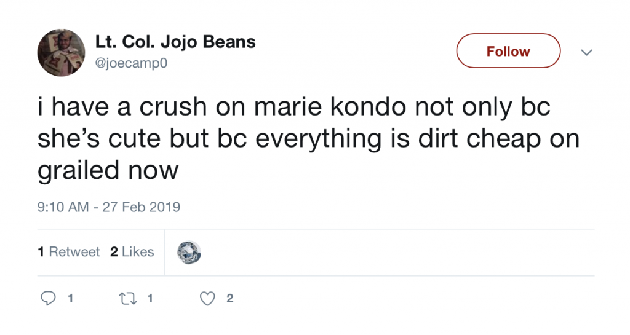
Task: View the 1 Retweet list
Action: click(68, 252)
